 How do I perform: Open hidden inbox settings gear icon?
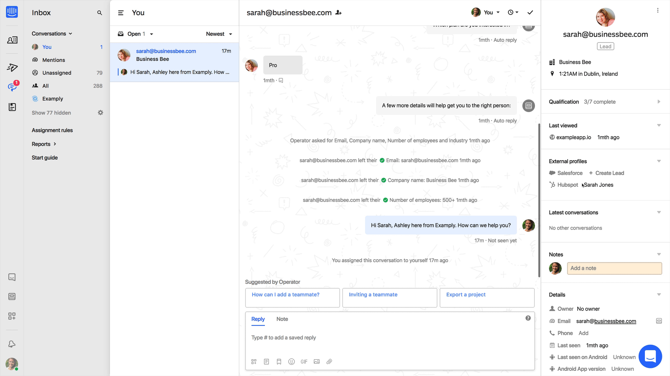100,113
